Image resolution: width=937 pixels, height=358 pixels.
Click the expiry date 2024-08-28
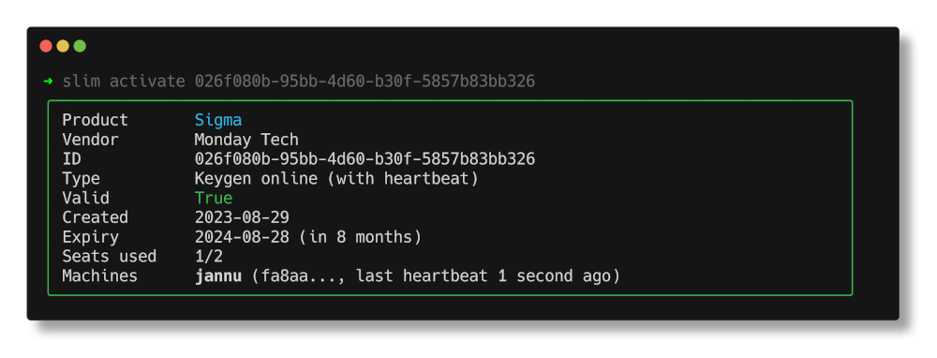[242, 237]
